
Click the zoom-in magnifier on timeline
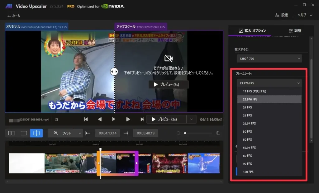pos(218,133)
